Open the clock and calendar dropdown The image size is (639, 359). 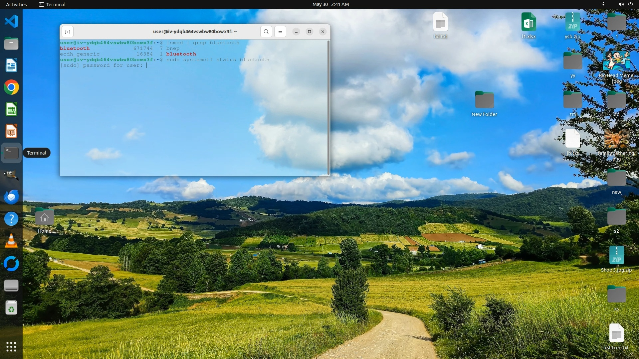coord(330,4)
